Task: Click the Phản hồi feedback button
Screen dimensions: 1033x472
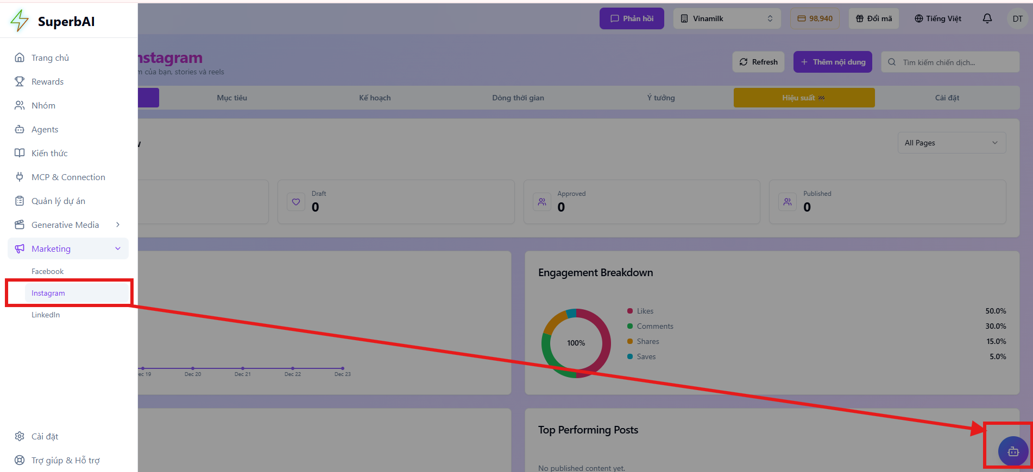Action: 632,18
